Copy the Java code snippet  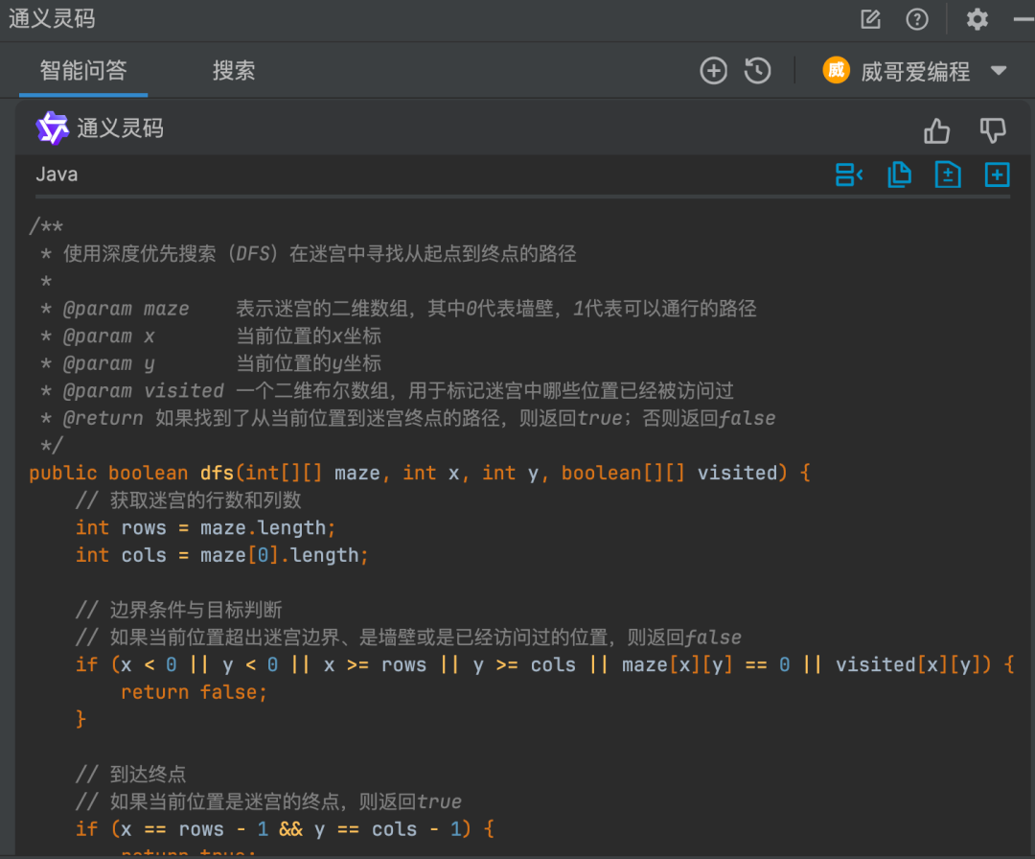(x=899, y=175)
